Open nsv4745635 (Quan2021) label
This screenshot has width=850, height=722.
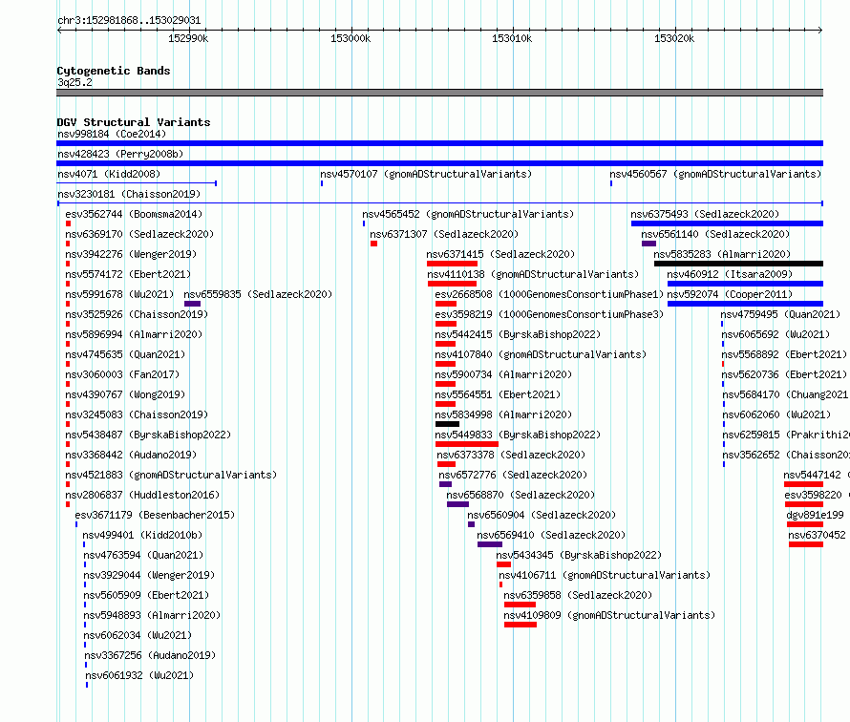125,354
